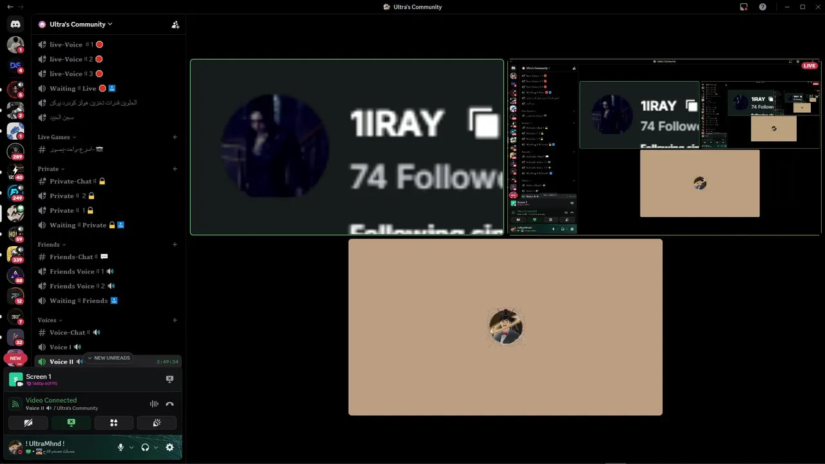The image size is (825, 464).
Task: Add channel to Private category
Action: (175, 169)
